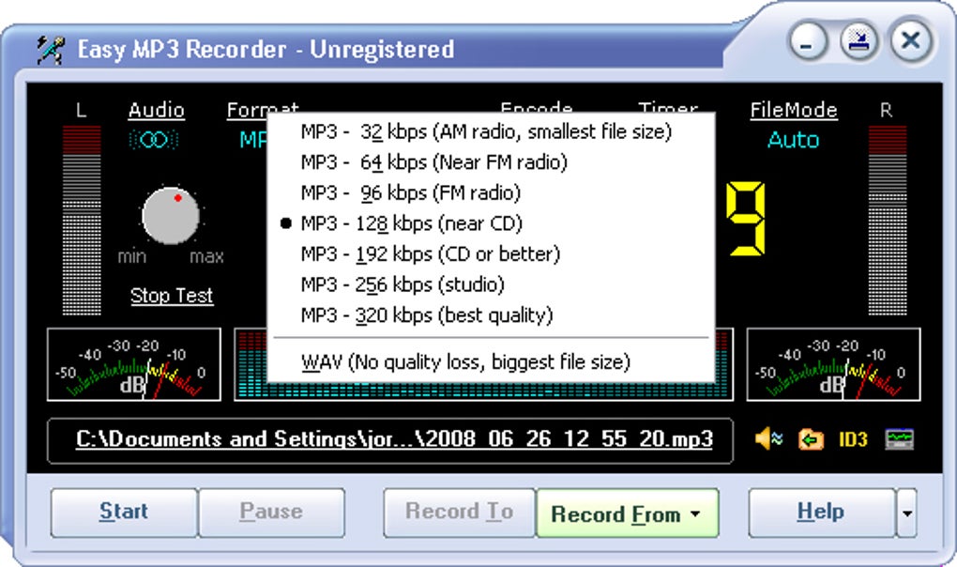The height and width of the screenshot is (567, 957).
Task: Select checked MP3 - 128 kbps (near CD)
Action: (x=491, y=222)
